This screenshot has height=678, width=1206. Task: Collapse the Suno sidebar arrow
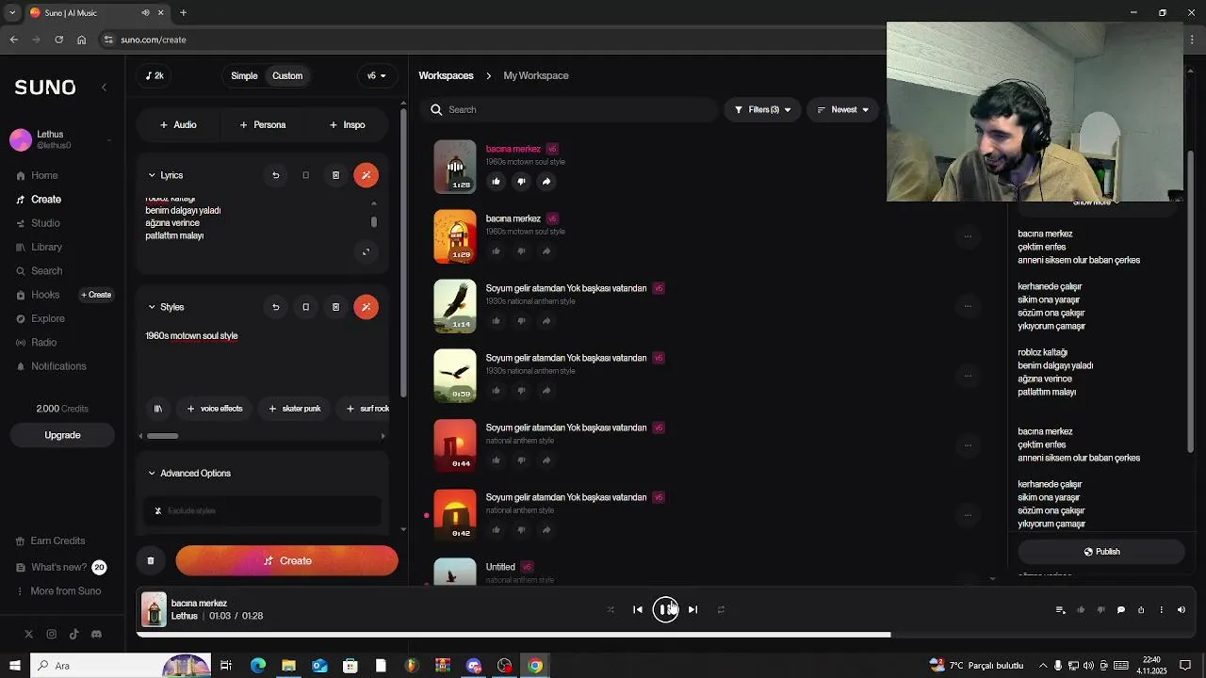[x=104, y=87]
